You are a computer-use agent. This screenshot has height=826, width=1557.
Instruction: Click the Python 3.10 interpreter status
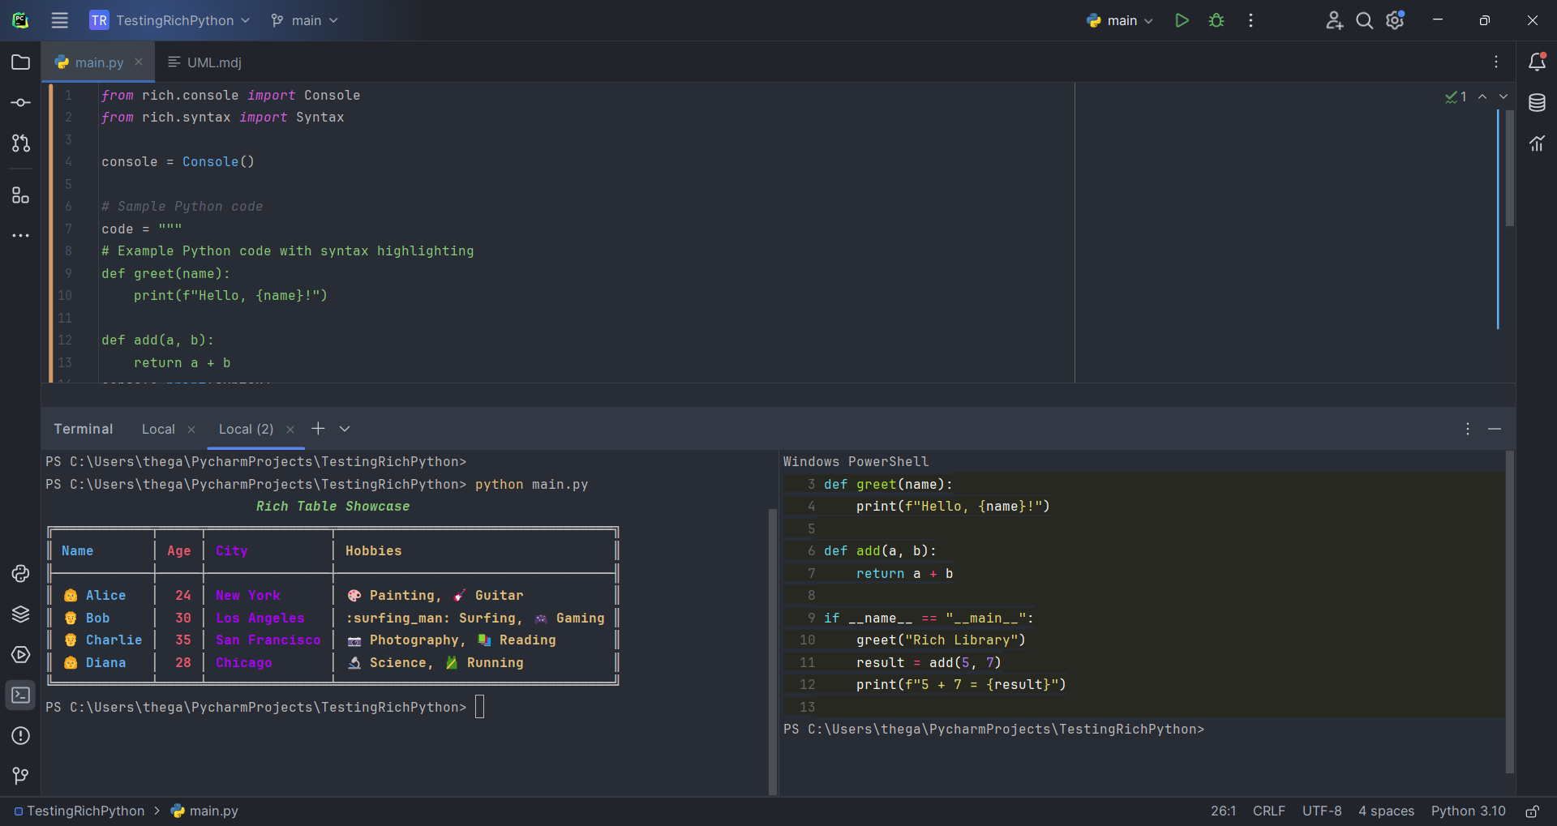1468,811
